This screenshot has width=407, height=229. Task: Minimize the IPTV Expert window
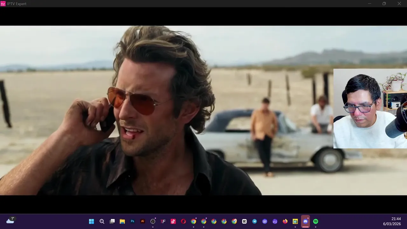[369, 3]
